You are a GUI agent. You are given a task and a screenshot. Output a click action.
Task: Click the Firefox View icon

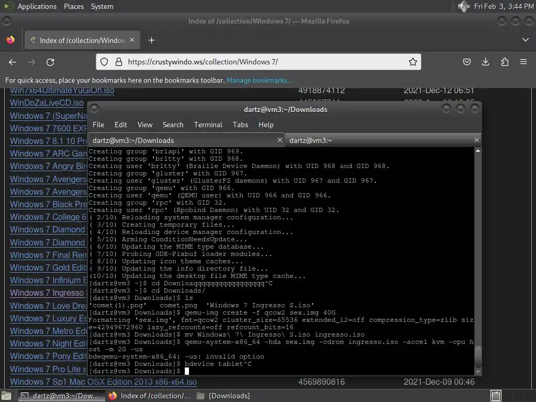[10, 40]
